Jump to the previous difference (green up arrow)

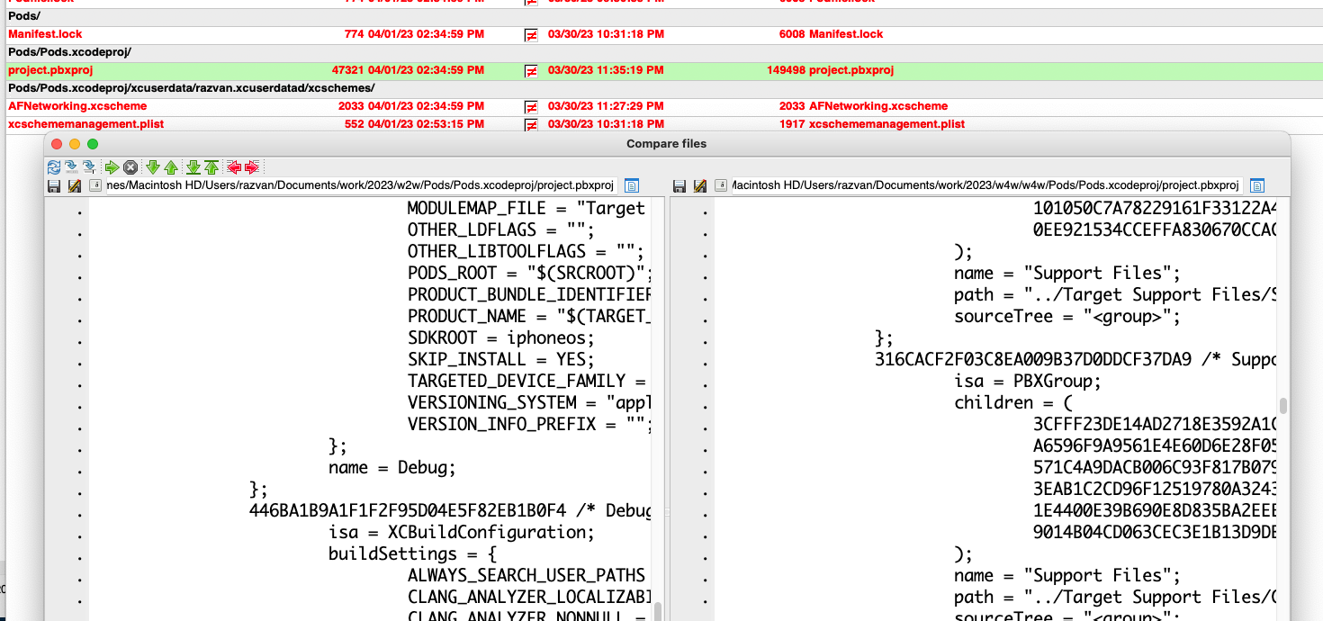[170, 166]
